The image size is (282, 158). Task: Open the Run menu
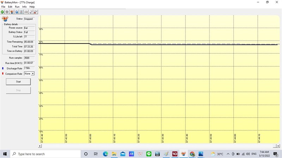click(x=17, y=7)
